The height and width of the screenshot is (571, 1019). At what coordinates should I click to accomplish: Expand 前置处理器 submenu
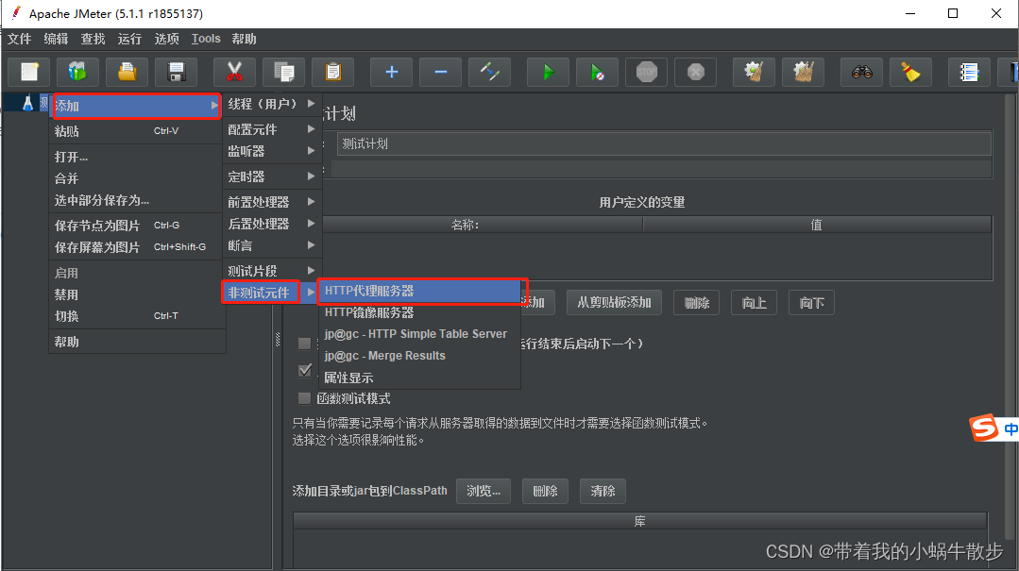[x=272, y=202]
